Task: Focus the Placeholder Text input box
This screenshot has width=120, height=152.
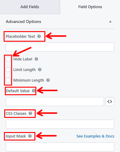Action: coord(60,47)
